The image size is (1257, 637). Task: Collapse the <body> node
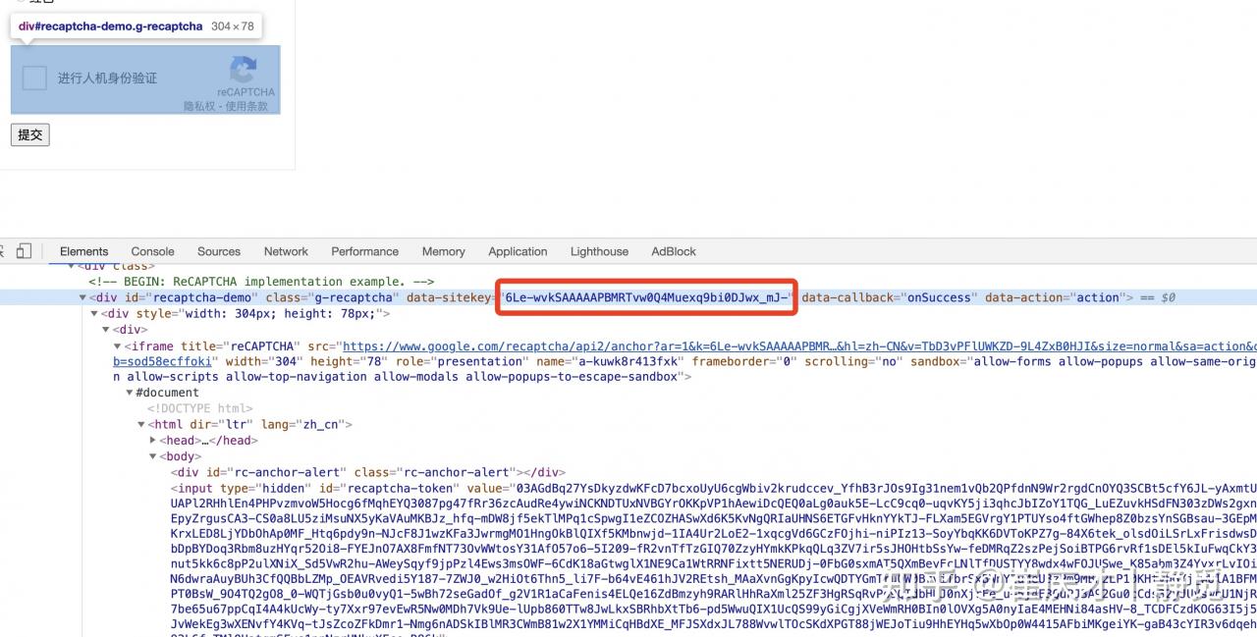pos(152,456)
